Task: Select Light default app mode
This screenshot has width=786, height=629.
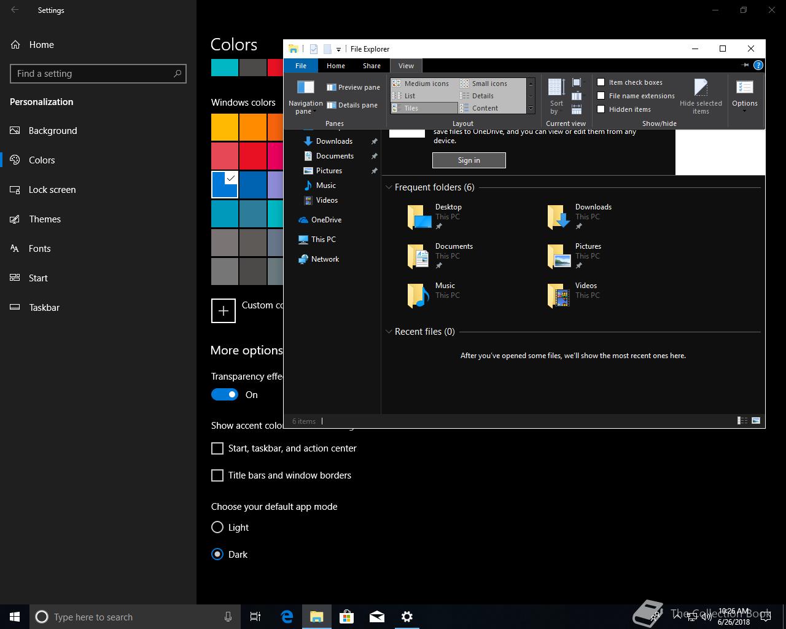Action: [x=217, y=527]
